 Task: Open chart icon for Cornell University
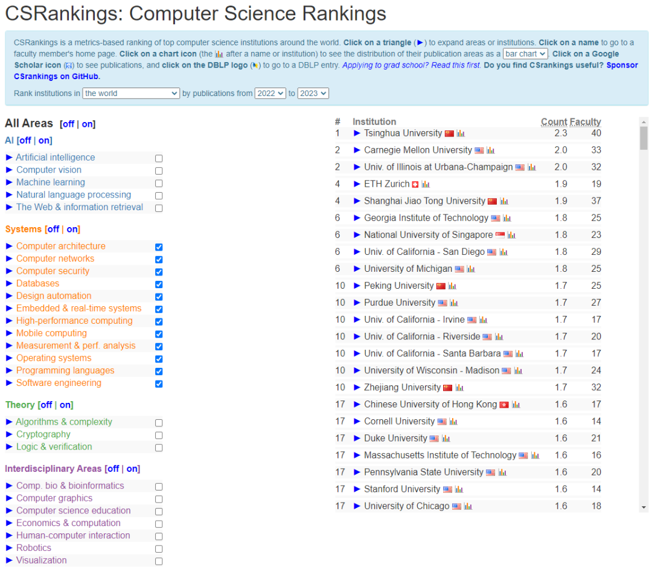point(453,422)
